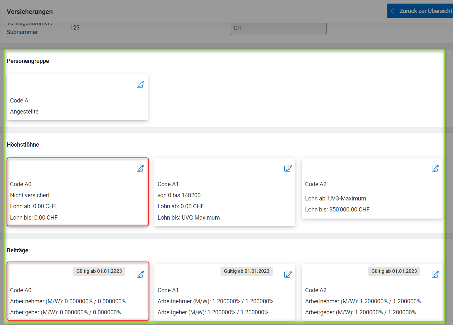
Task: Open edit for Höchstlöhne Code A1 card
Action: point(288,168)
